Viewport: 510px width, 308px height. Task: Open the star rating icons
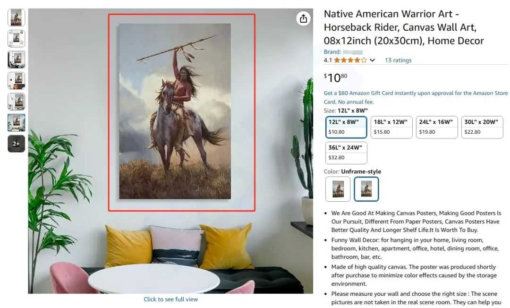pos(350,60)
